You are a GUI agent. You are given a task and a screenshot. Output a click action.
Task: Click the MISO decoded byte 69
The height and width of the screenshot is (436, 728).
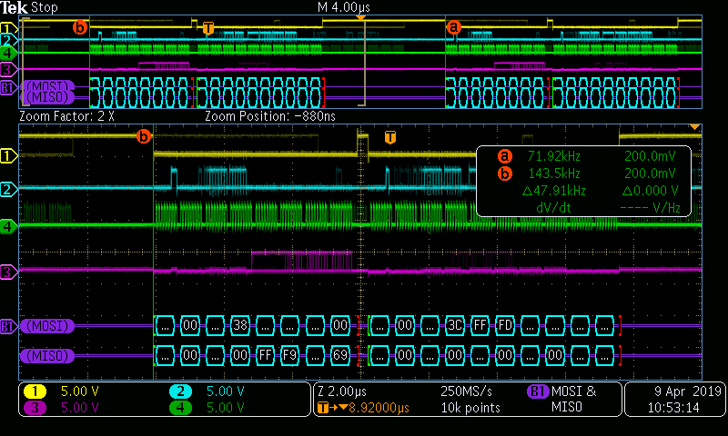[x=339, y=356]
